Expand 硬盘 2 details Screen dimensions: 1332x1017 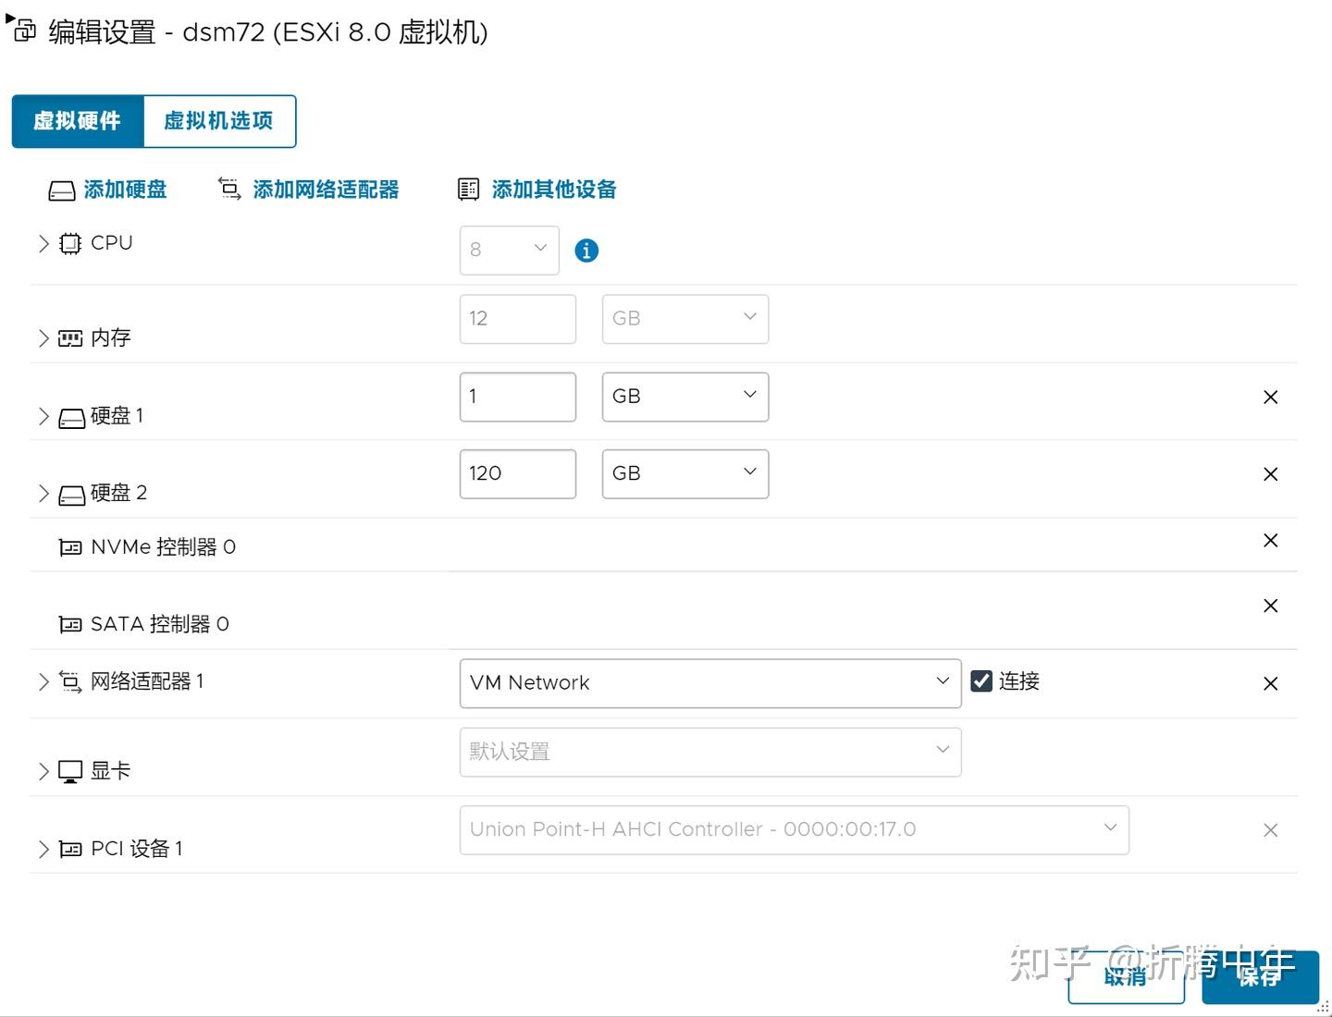pos(43,494)
